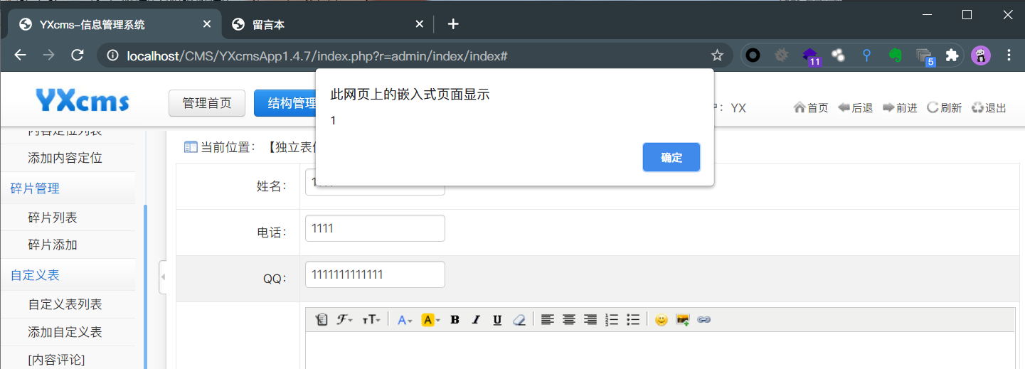Image resolution: width=1025 pixels, height=369 pixels.
Task: Toggle italic formatting in editor
Action: [477, 320]
